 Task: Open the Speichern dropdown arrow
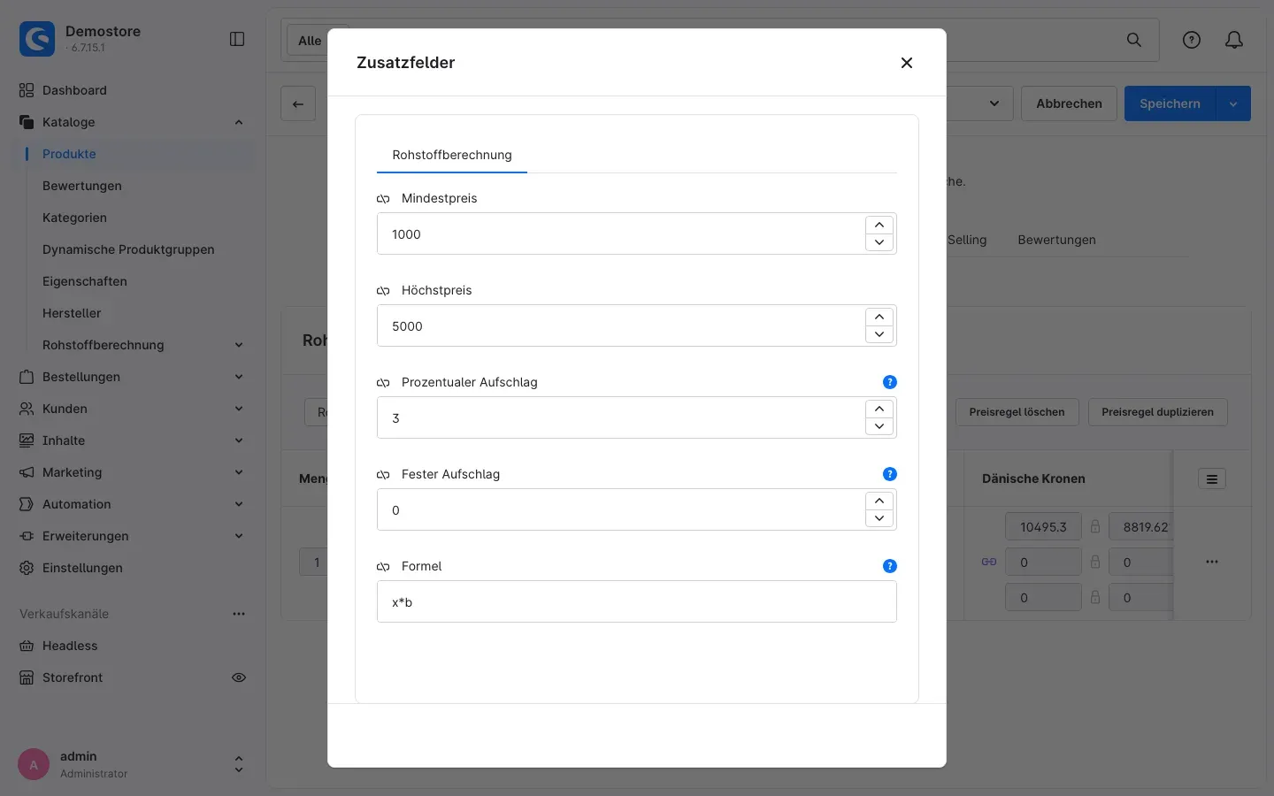1233,103
